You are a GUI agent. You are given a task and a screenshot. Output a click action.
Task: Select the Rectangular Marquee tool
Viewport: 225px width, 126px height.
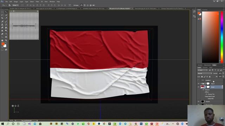point(2,12)
